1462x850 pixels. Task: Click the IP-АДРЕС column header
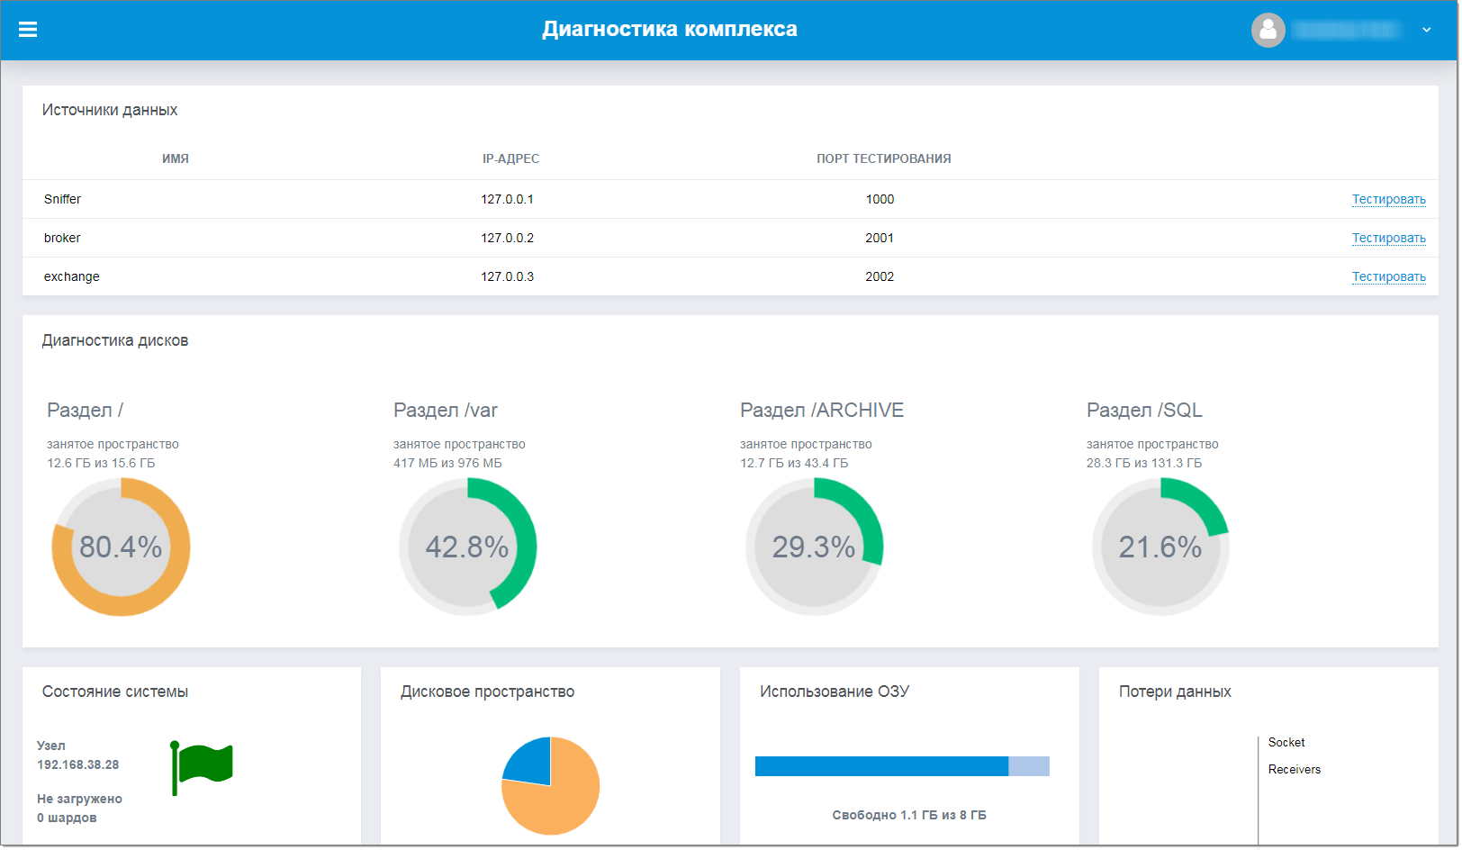point(510,158)
